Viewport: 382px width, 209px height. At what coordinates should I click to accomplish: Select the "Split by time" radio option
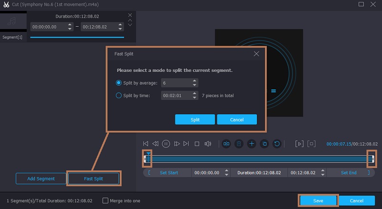coord(119,95)
